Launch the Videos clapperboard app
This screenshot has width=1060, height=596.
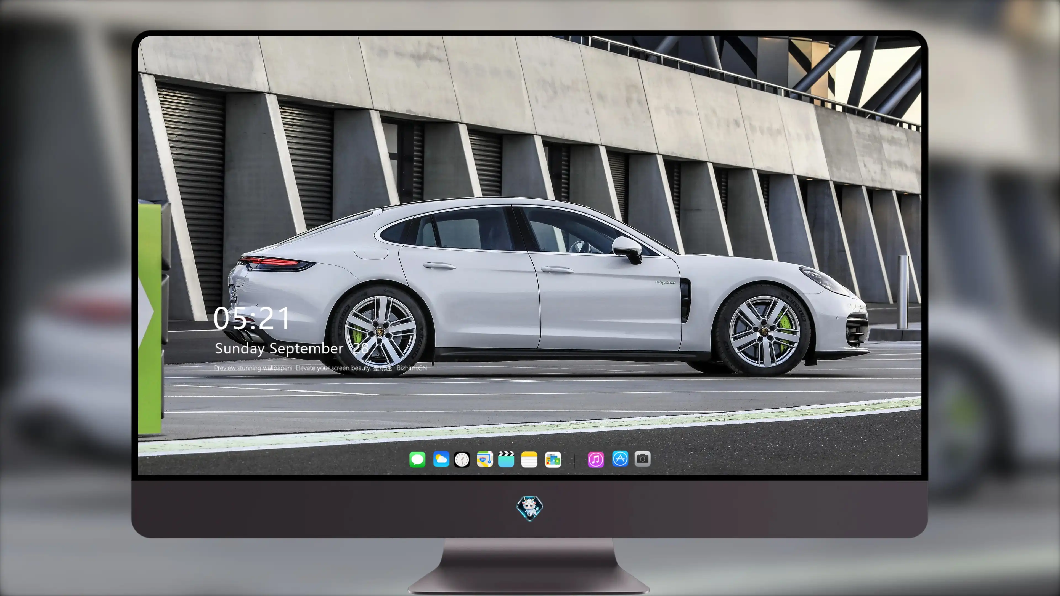pos(506,459)
